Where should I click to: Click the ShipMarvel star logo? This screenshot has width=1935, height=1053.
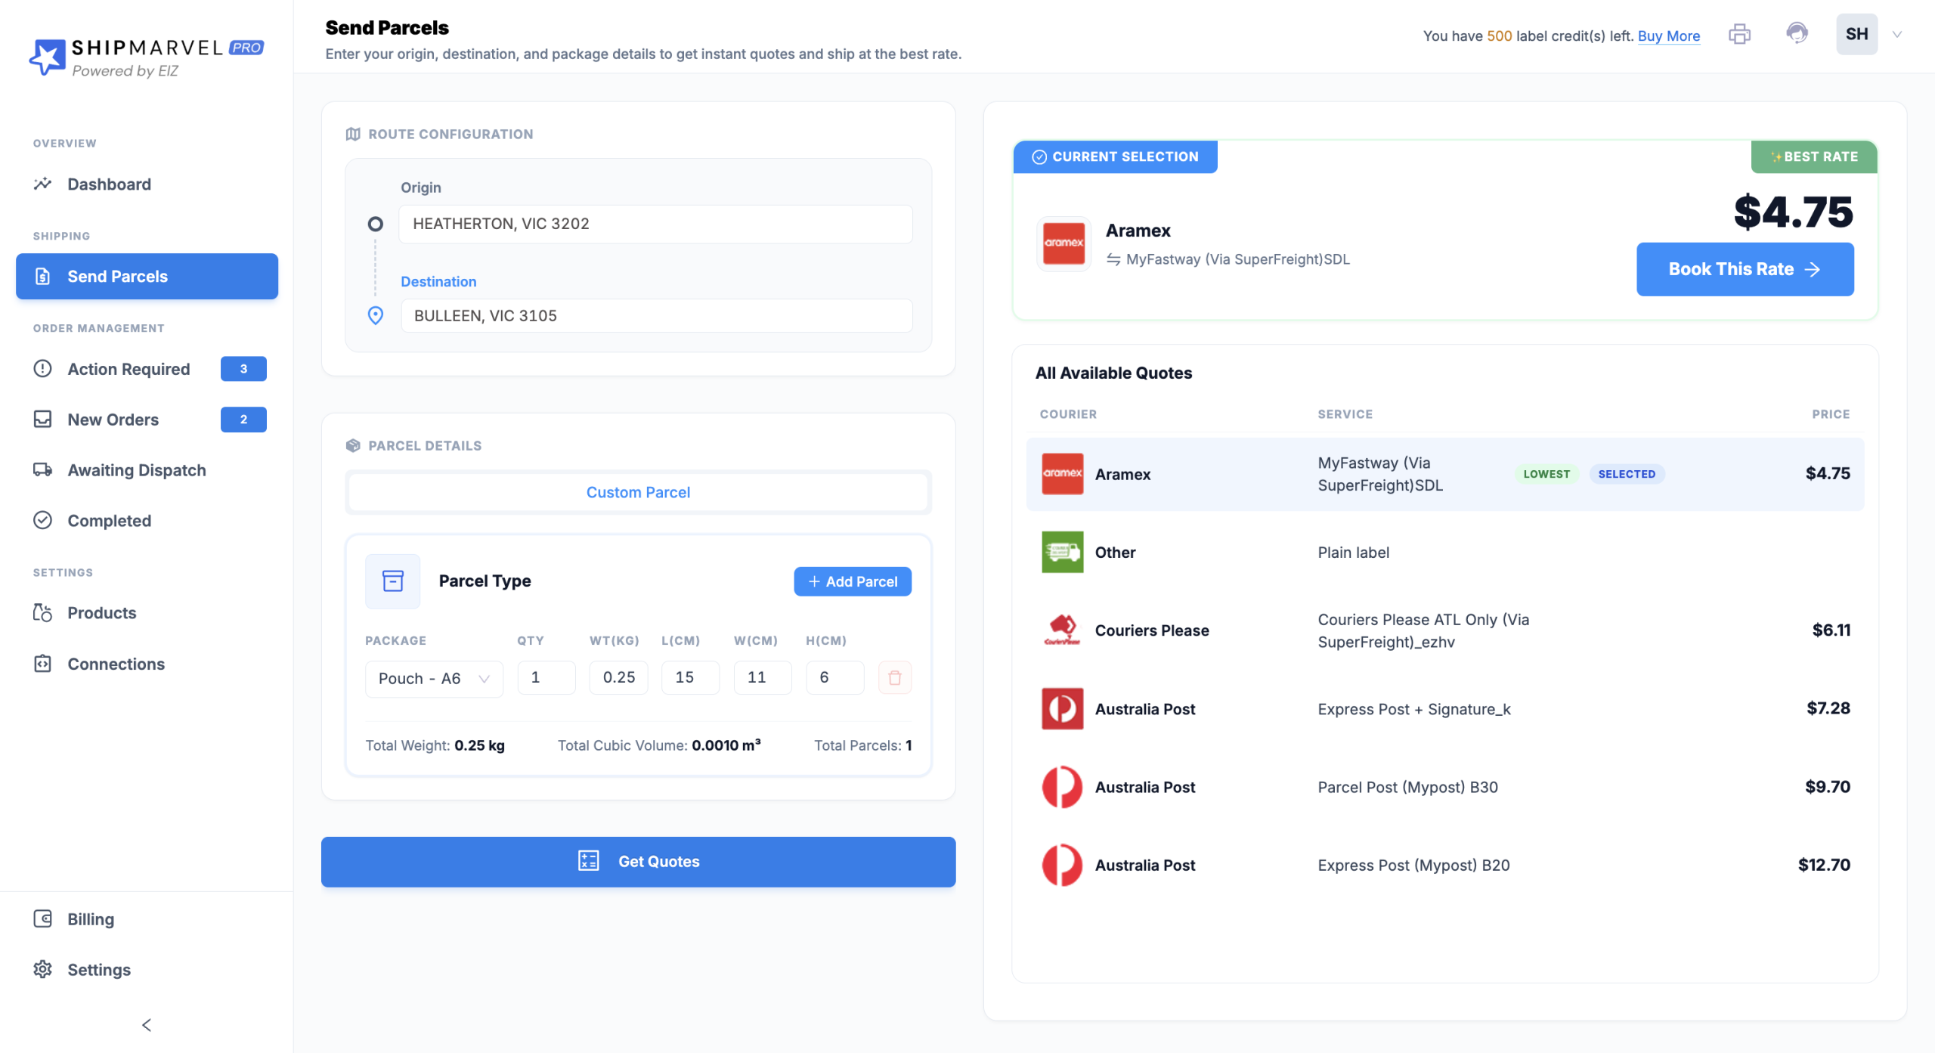(47, 57)
